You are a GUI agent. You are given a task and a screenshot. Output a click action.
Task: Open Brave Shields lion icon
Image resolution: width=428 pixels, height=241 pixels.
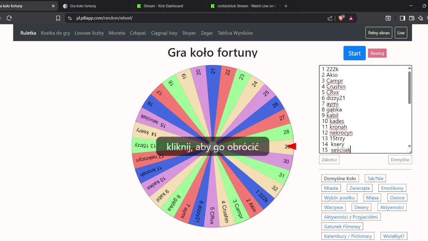coord(341,18)
